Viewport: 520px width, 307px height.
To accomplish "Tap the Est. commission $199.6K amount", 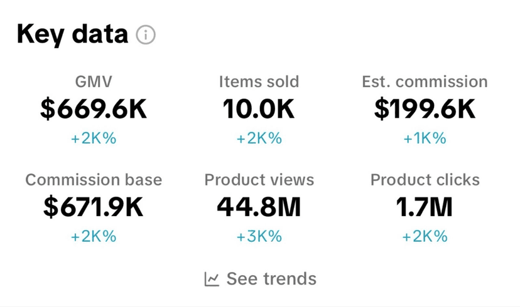I will tap(425, 109).
